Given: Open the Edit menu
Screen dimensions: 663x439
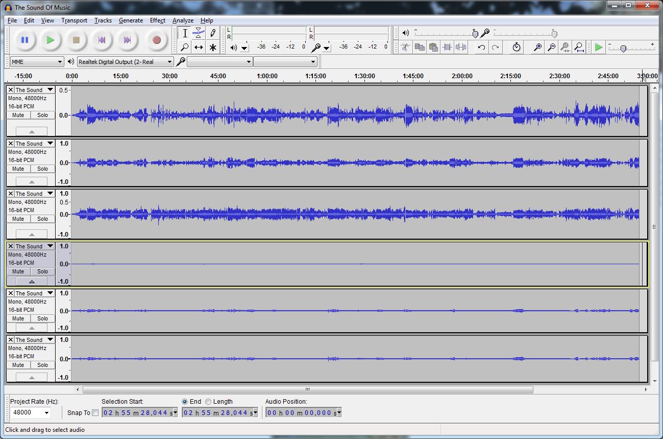Looking at the screenshot, I should pyautogui.click(x=29, y=20).
